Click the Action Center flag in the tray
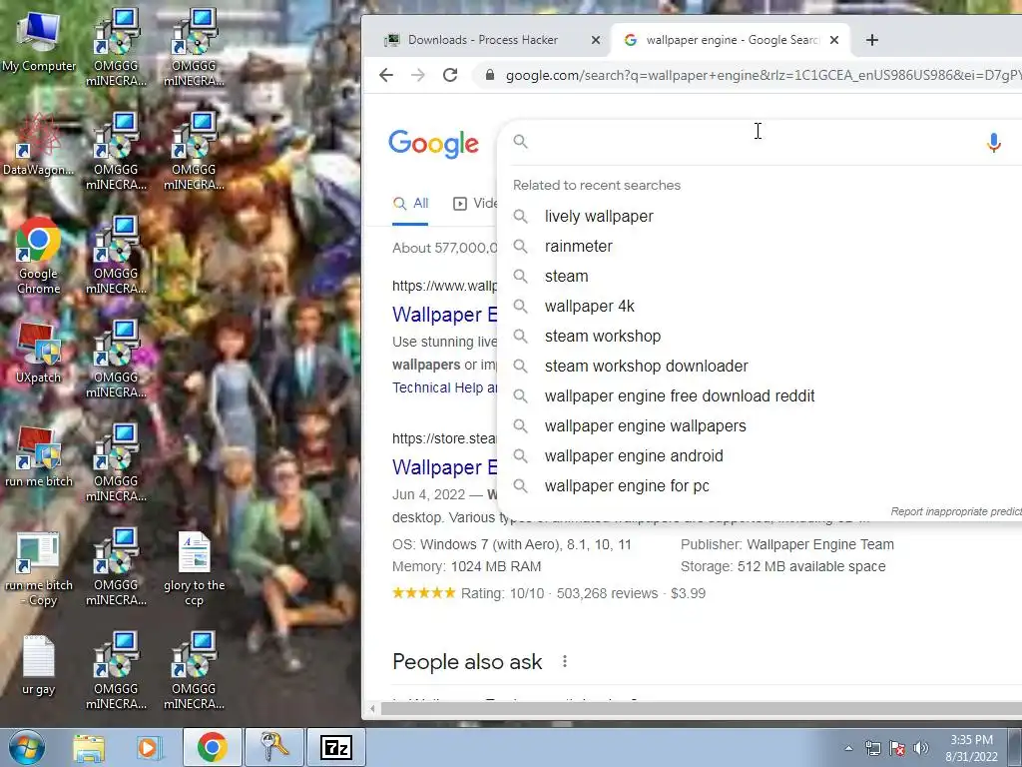This screenshot has height=767, width=1022. [897, 748]
